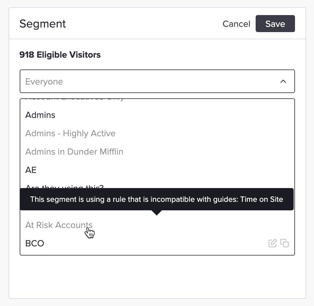Collapse the segment list with the chevron arrow
314x306 pixels.
pos(283,81)
